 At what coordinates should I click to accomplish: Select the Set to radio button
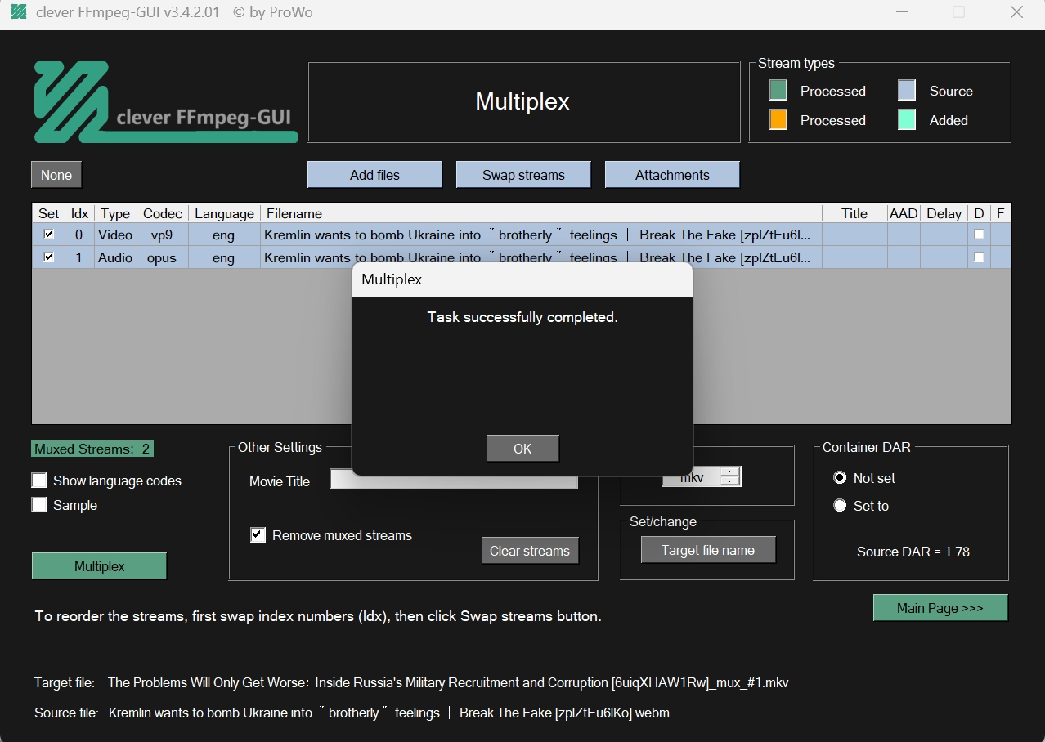point(840,506)
